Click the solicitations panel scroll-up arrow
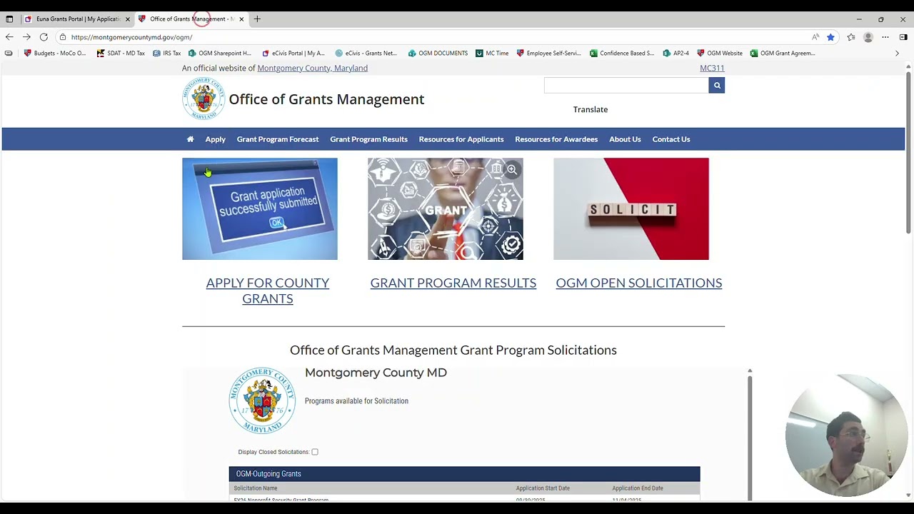Viewport: 914px width, 514px height. (x=750, y=371)
